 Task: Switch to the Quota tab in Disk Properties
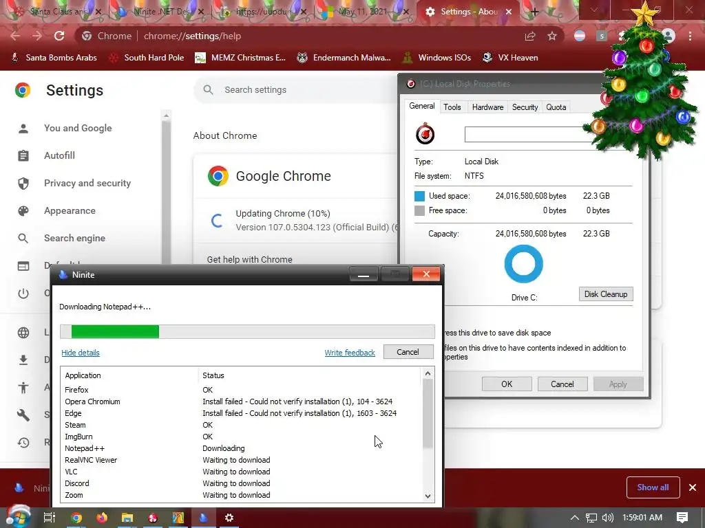click(556, 107)
